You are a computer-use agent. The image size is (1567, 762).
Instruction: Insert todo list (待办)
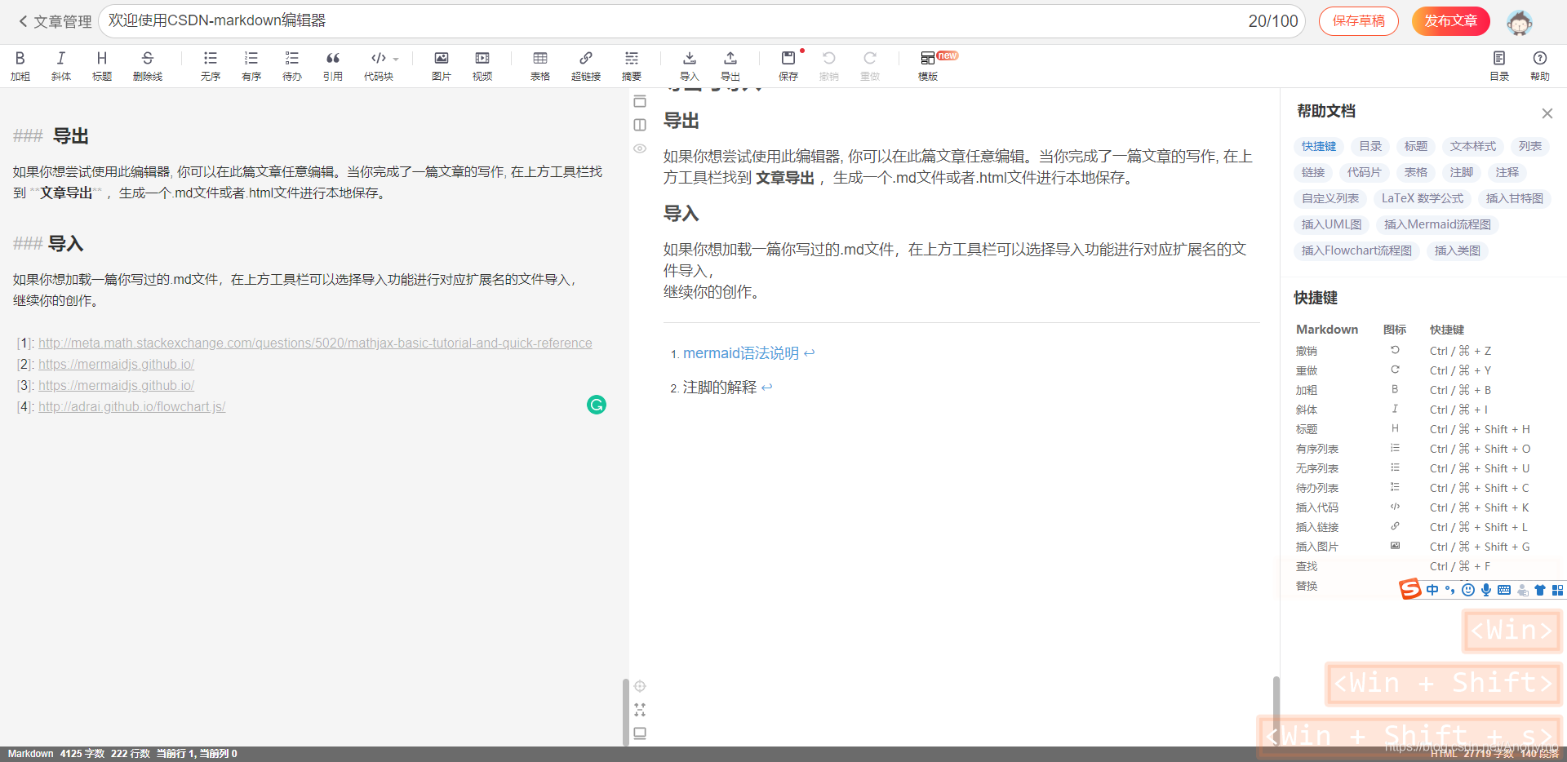[292, 65]
